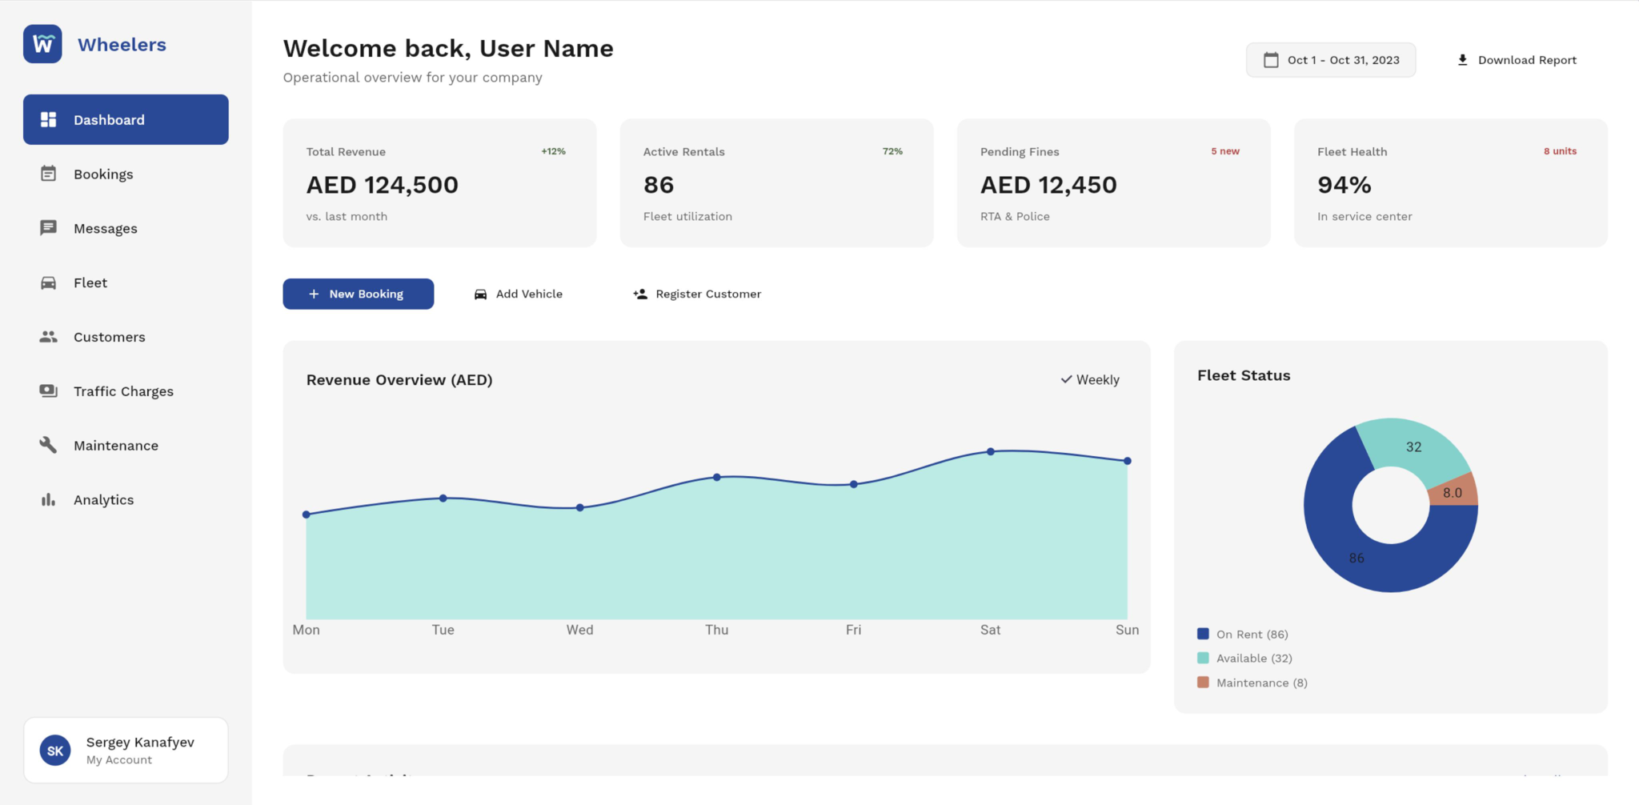1639x805 pixels.
Task: Click the Bookings calendar icon in sidebar
Action: (x=48, y=174)
